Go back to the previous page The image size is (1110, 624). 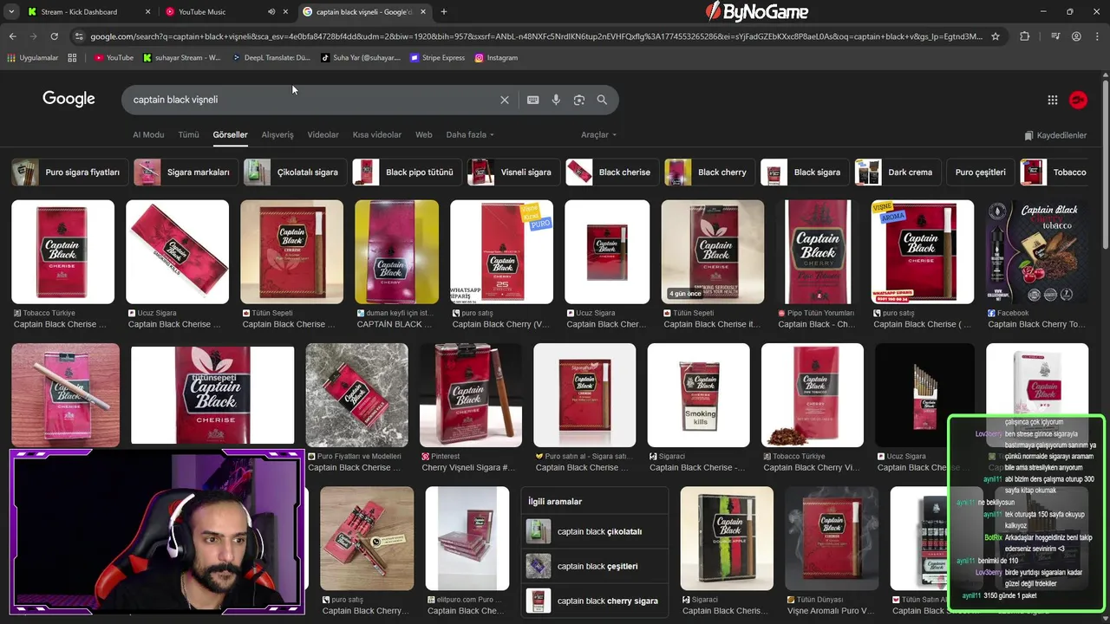pyautogui.click(x=12, y=36)
